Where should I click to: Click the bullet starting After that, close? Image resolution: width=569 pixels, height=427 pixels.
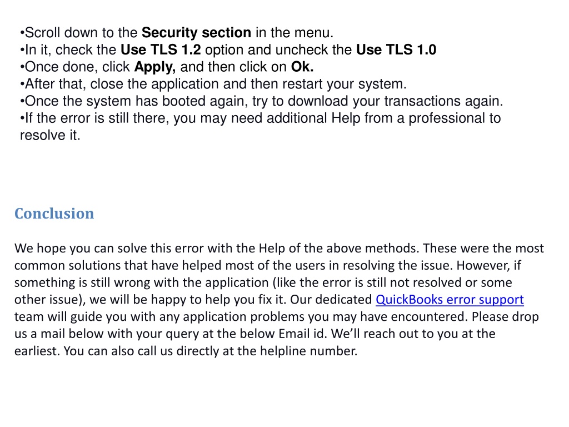(x=213, y=85)
